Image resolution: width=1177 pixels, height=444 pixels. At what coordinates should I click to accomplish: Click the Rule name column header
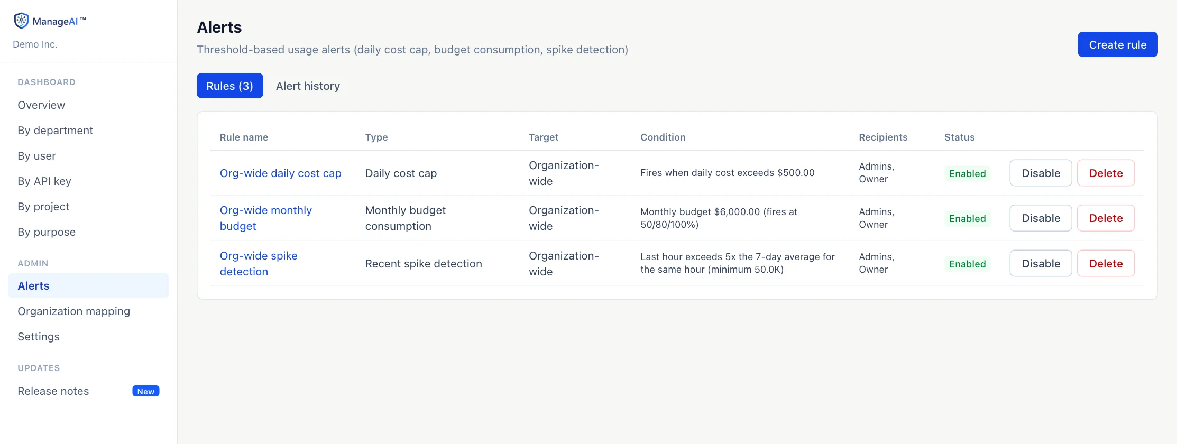pos(244,137)
